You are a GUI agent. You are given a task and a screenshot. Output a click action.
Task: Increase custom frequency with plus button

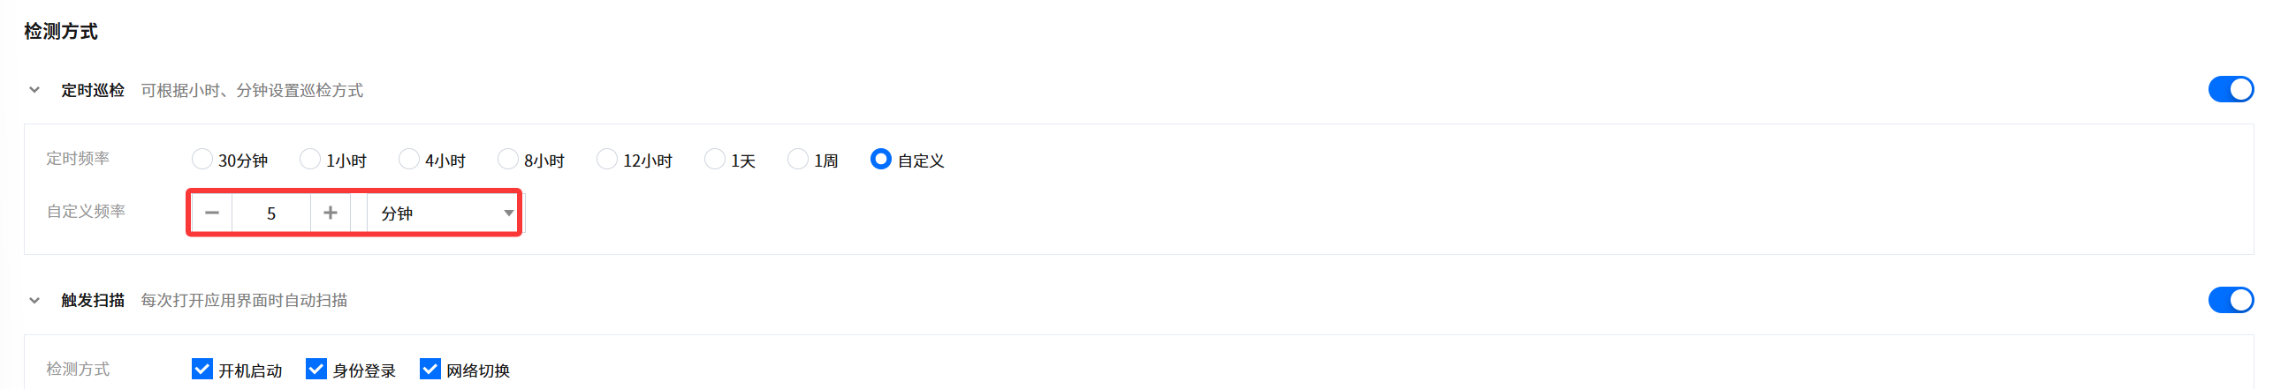pos(330,213)
